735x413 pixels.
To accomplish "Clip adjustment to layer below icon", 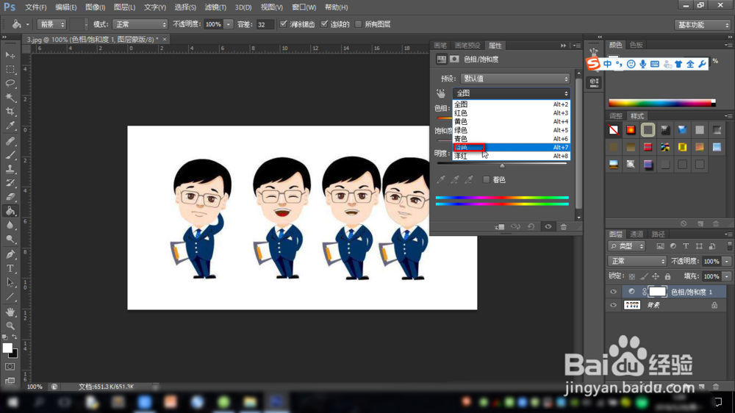I will 500,227.
